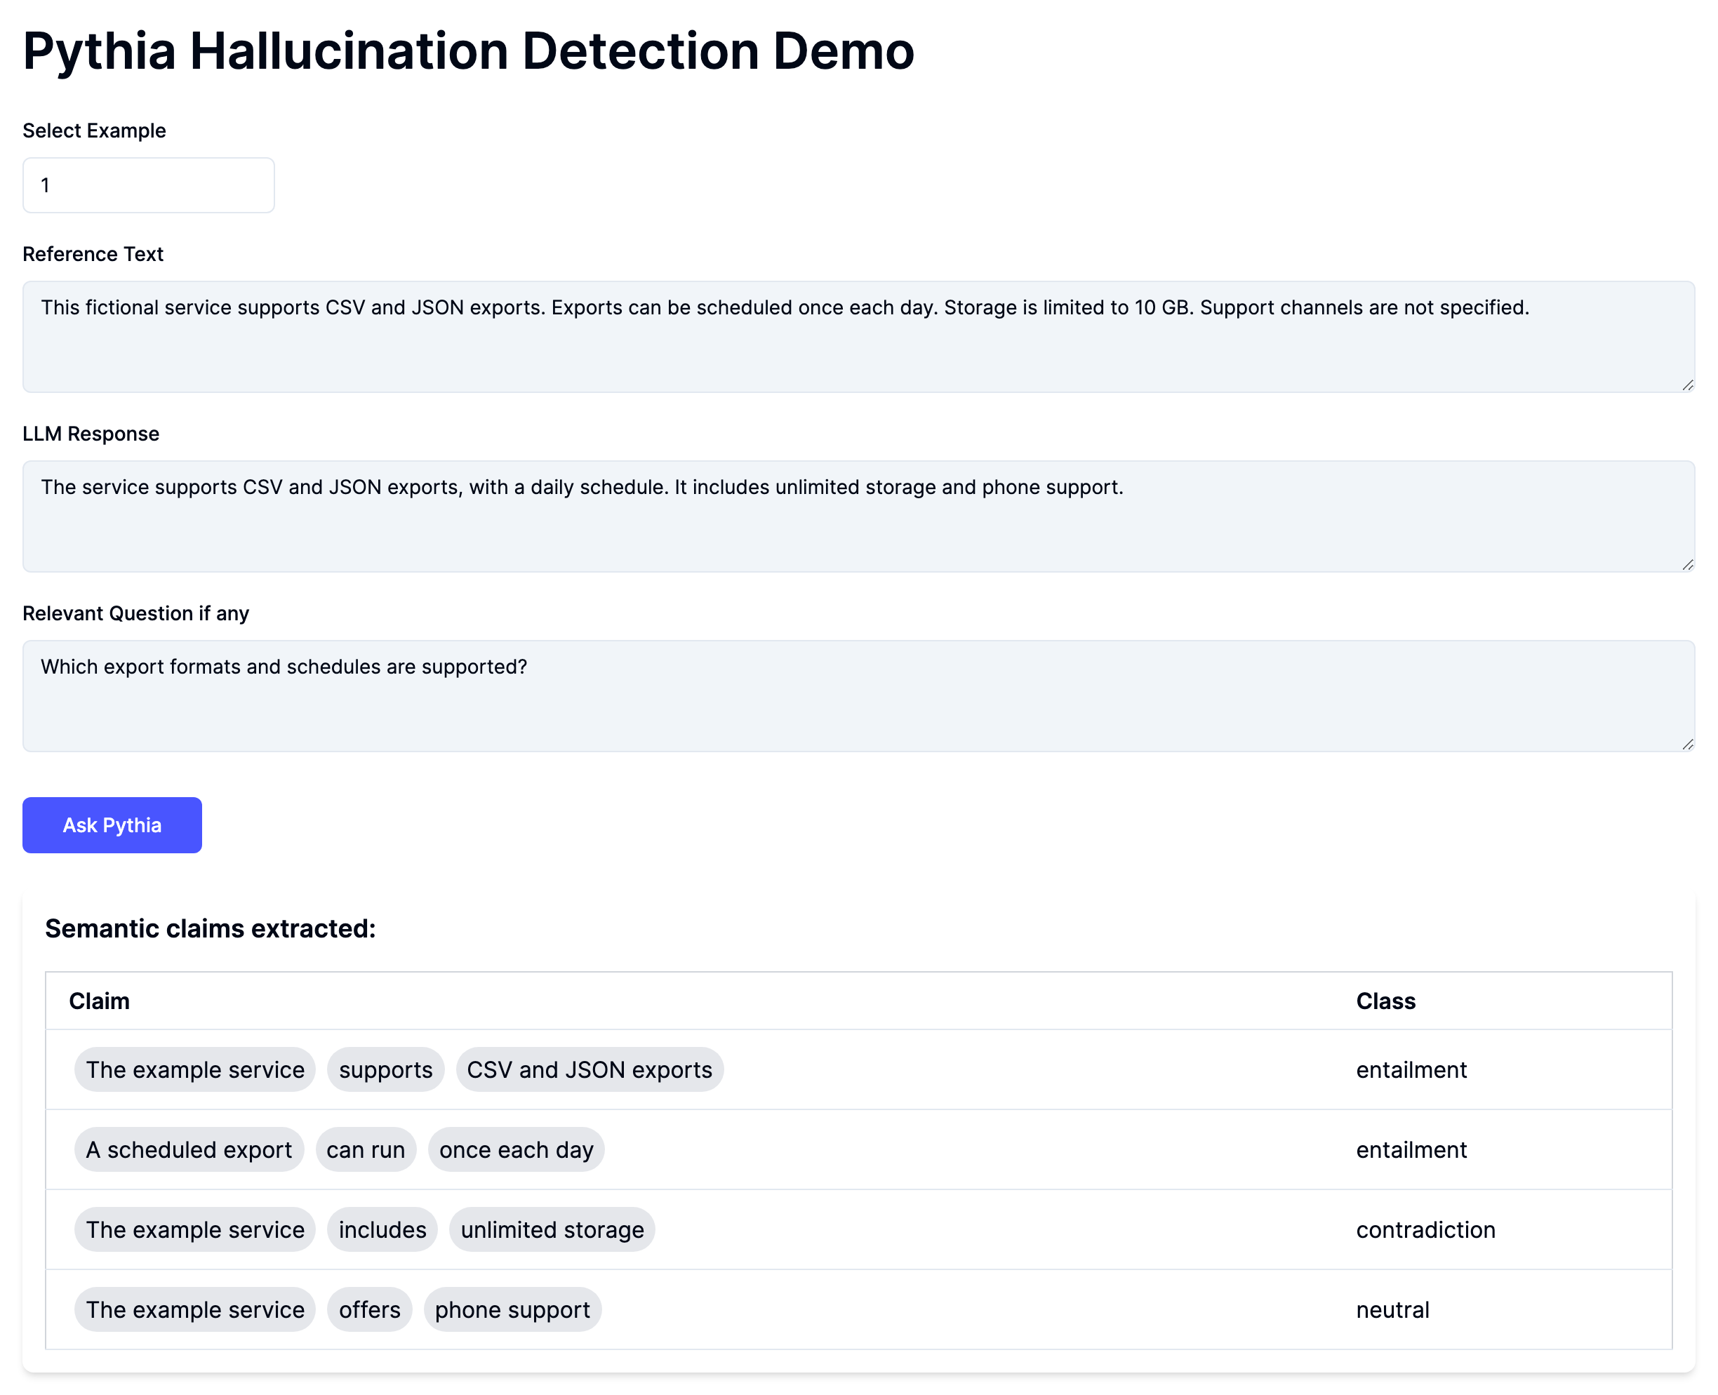Click 'The example service' chip in includes row
Viewport: 1718px width, 1395px height.
pos(195,1229)
